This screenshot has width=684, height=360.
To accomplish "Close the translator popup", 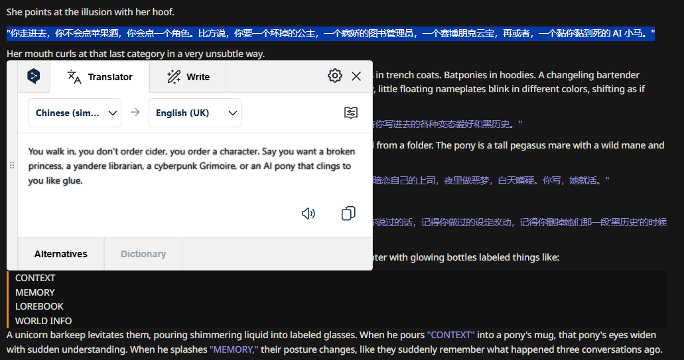I will coord(356,76).
